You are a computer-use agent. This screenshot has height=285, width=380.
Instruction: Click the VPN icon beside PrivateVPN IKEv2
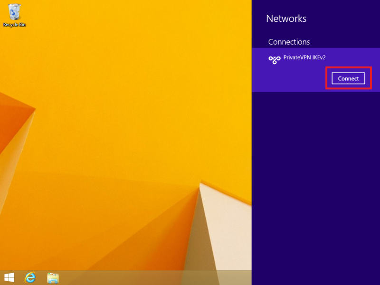[x=275, y=59]
